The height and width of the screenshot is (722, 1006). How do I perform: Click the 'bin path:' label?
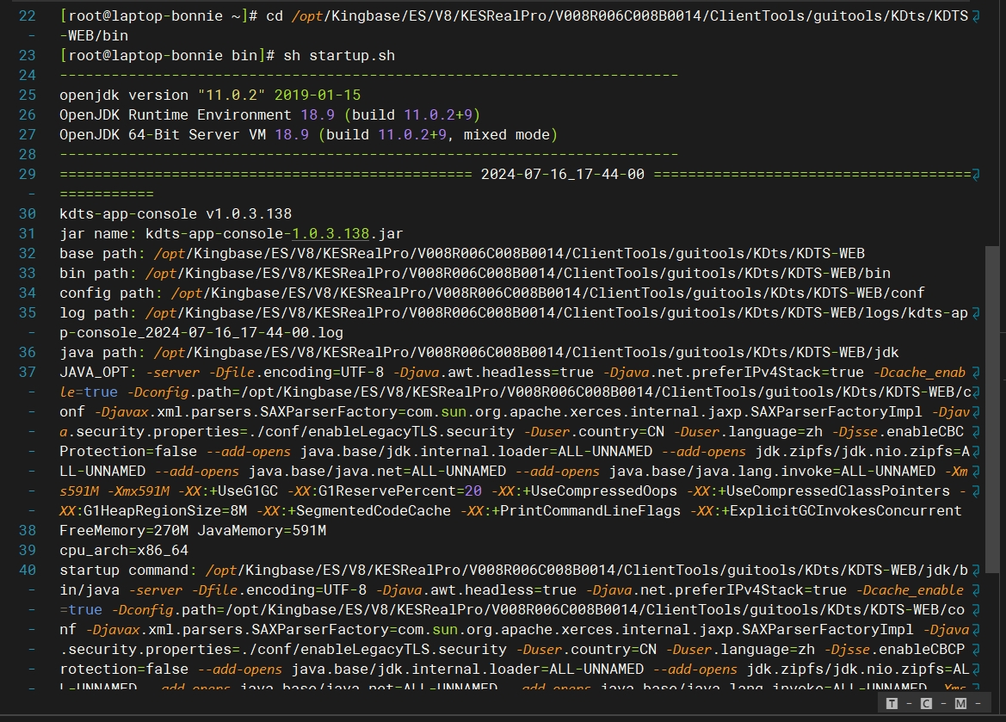pos(98,274)
